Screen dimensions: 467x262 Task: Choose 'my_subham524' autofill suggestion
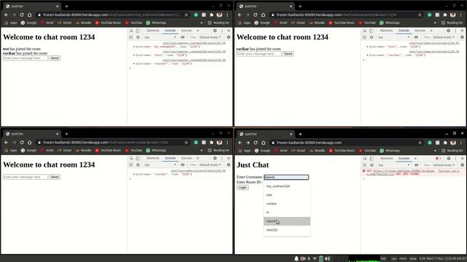[287, 186]
